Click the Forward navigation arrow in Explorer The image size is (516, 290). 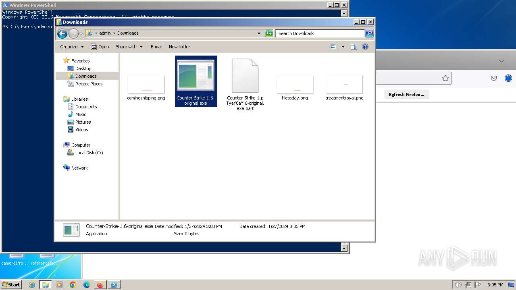pyautogui.click(x=73, y=33)
